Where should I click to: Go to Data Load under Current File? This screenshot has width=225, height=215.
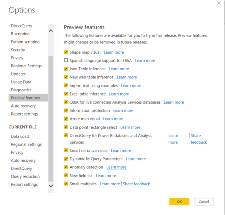pyautogui.click(x=20, y=136)
